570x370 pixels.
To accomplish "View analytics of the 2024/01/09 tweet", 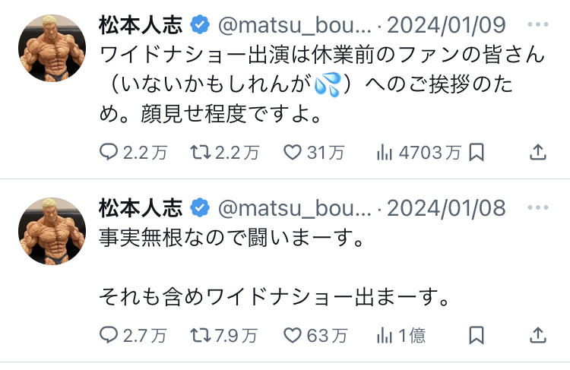I will pos(385,153).
